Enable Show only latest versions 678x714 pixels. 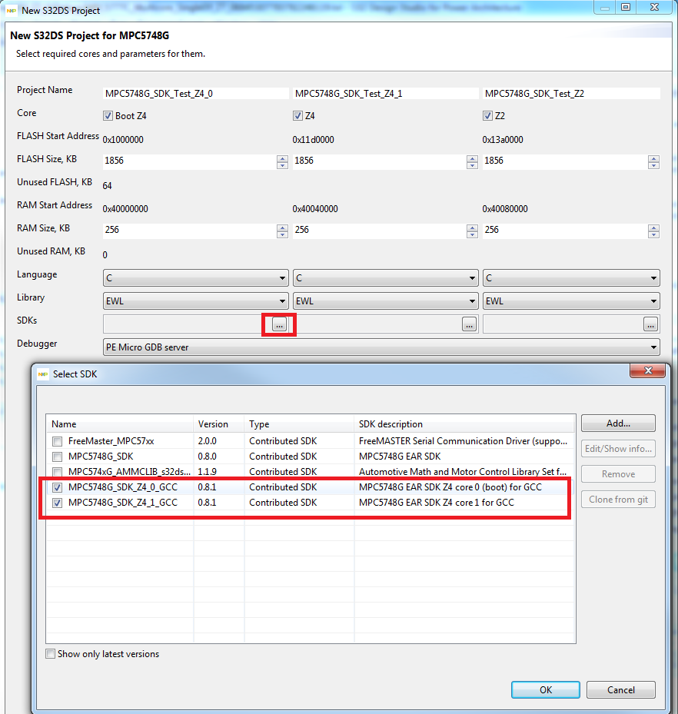pos(51,654)
